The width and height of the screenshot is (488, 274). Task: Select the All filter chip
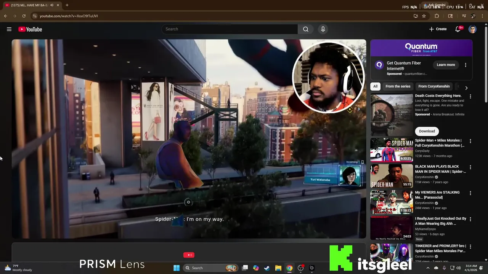click(375, 86)
